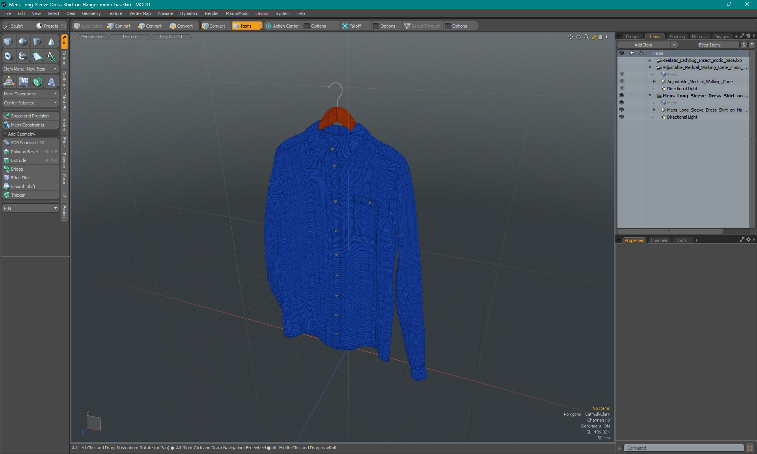Click the Snaps and Precision icon

pyautogui.click(x=7, y=116)
